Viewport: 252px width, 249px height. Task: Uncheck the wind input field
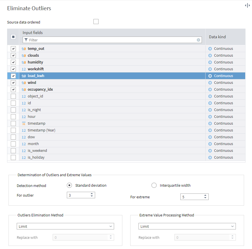pyautogui.click(x=13, y=83)
